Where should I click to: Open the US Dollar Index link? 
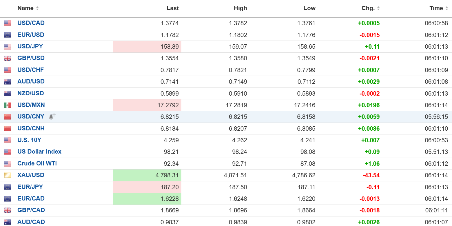click(x=39, y=152)
